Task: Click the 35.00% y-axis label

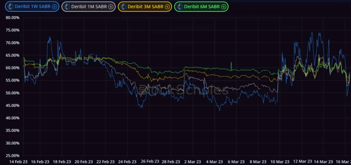Action: [13, 130]
